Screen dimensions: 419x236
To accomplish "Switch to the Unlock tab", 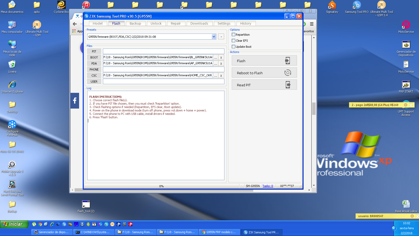I will (x=156, y=23).
